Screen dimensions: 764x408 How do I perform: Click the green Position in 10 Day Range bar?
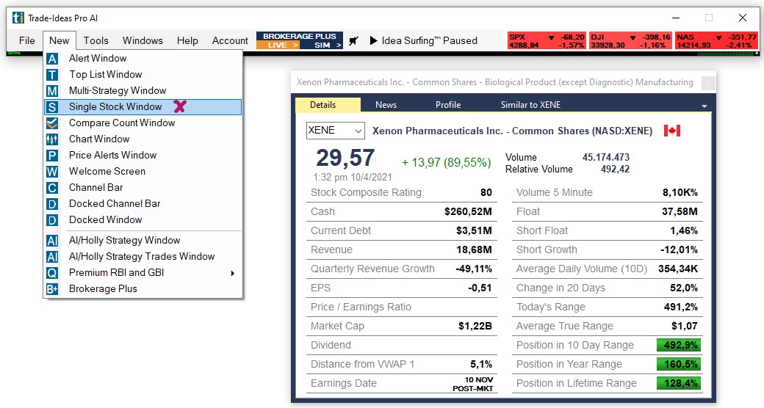coord(678,345)
